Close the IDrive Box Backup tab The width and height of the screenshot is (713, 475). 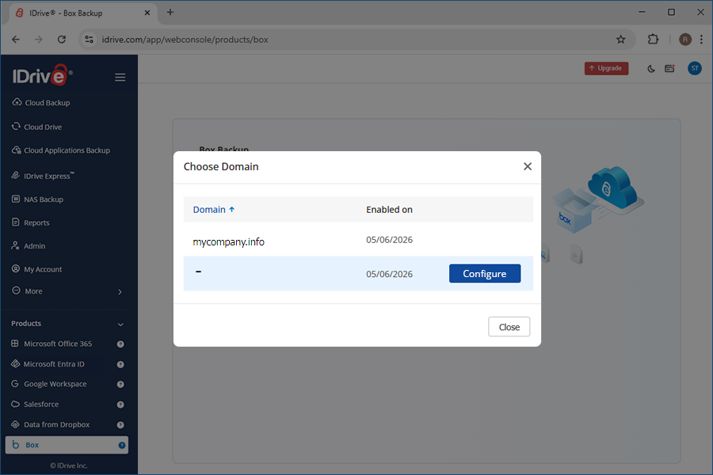(x=147, y=13)
